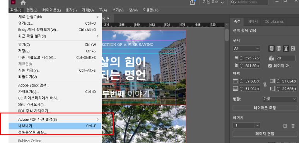
Task: Click the page count field showing 20
Action: click(285, 58)
